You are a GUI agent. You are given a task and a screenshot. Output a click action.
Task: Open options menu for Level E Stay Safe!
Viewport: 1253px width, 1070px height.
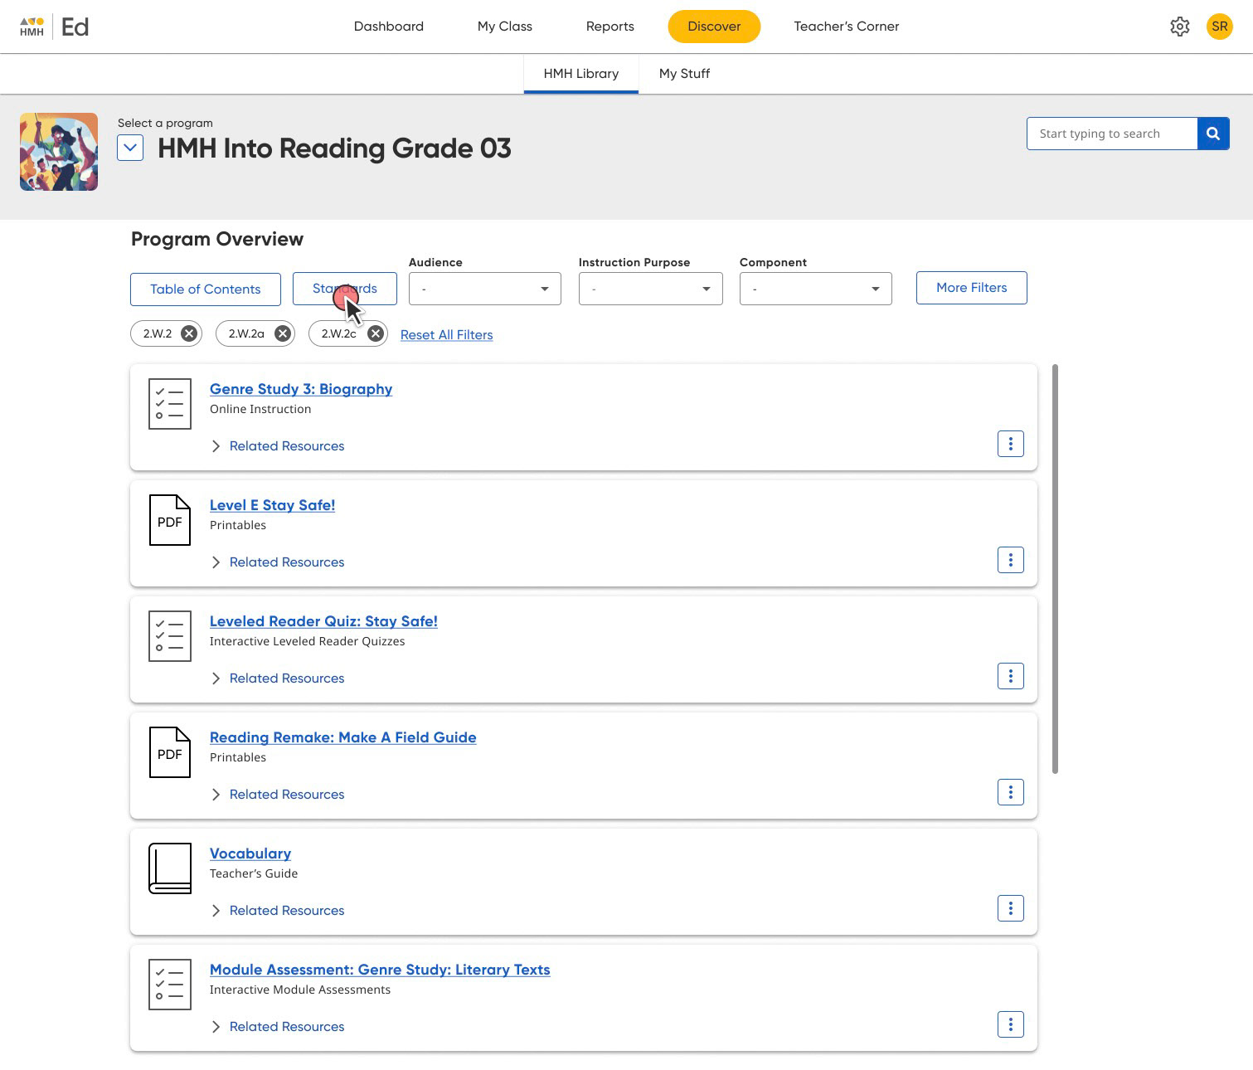click(1010, 560)
